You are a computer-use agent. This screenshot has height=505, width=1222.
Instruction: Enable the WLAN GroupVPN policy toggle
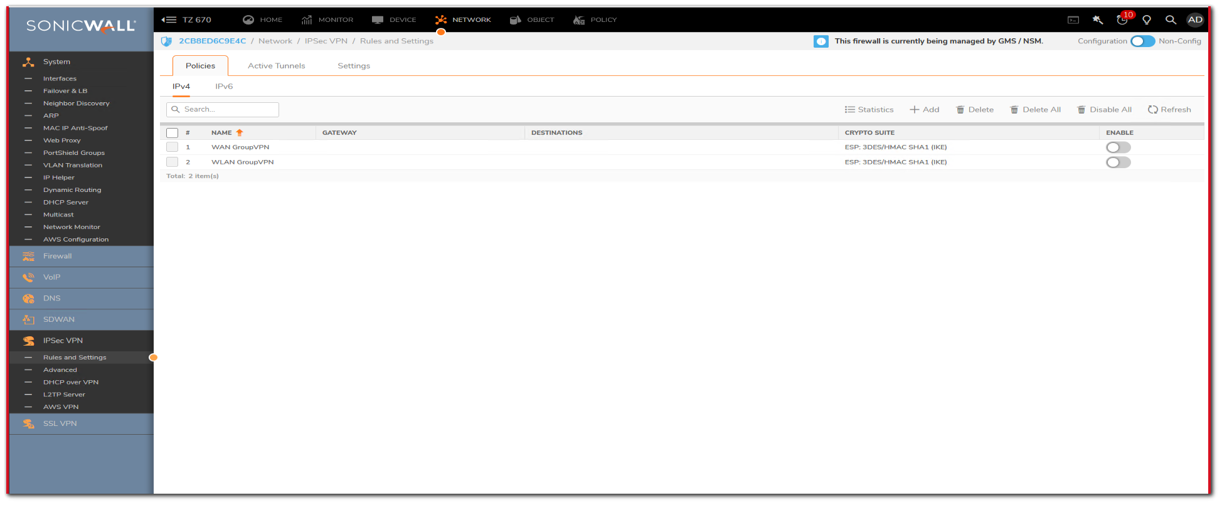pyautogui.click(x=1118, y=162)
